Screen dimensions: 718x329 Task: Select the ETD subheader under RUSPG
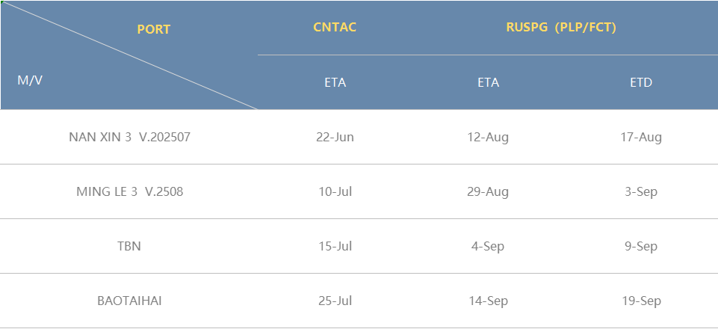tap(641, 82)
